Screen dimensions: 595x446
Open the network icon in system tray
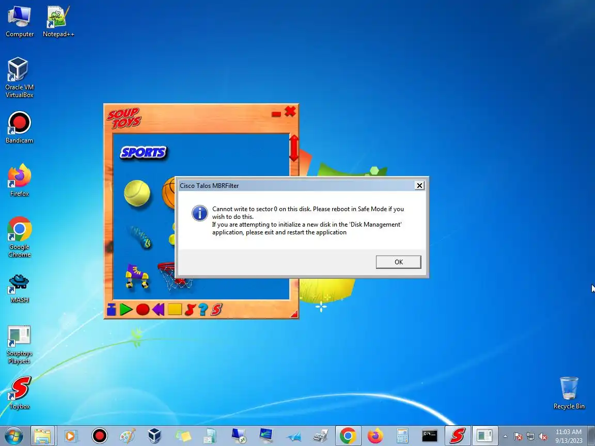point(530,437)
